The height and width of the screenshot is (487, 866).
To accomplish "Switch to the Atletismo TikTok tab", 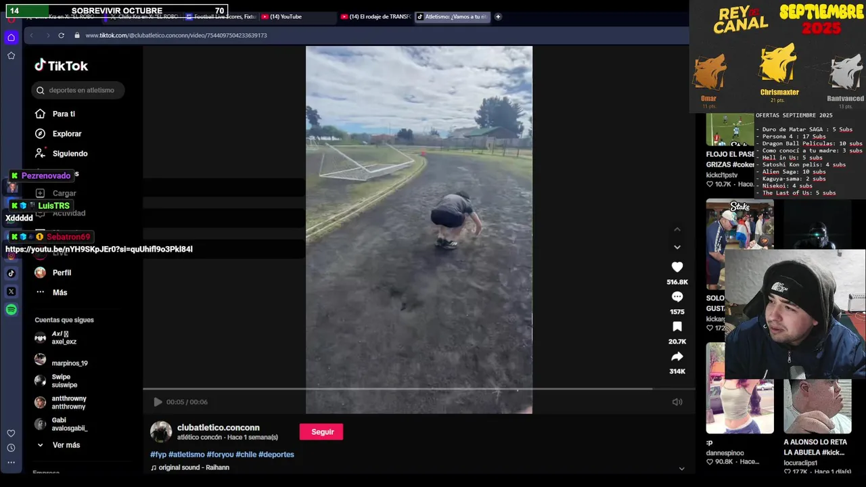I will click(451, 17).
